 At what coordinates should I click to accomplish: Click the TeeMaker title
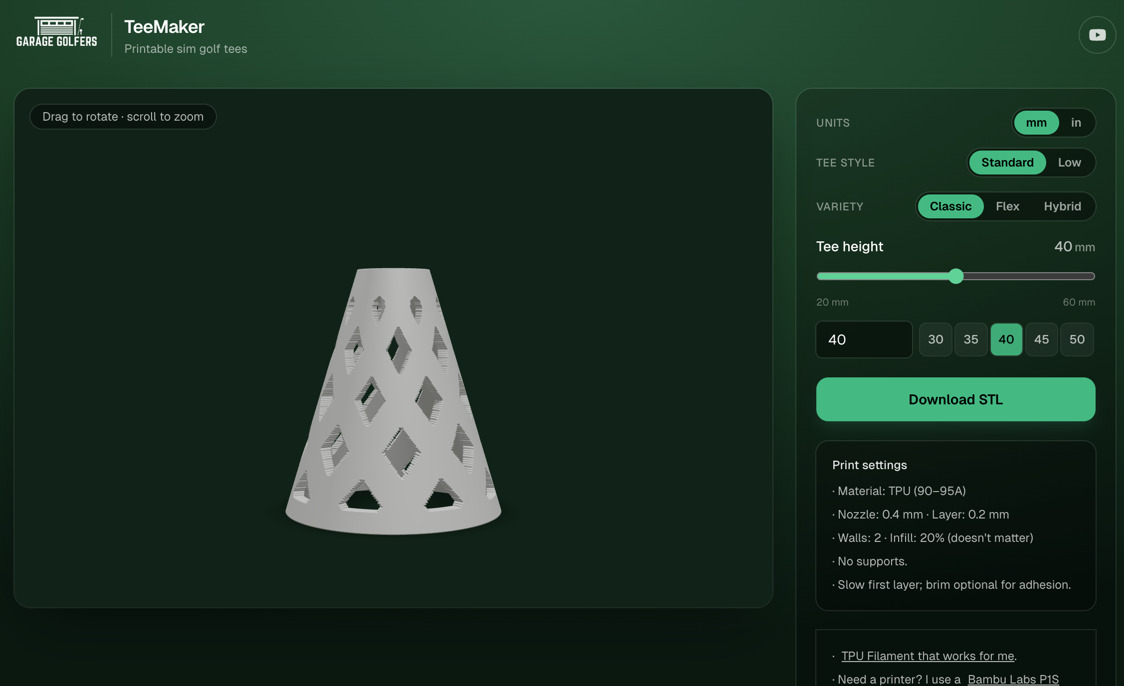pyautogui.click(x=164, y=27)
